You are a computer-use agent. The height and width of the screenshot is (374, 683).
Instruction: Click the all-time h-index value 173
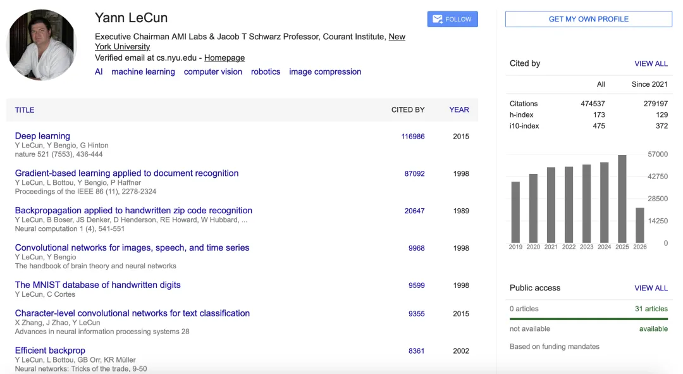[x=599, y=115]
